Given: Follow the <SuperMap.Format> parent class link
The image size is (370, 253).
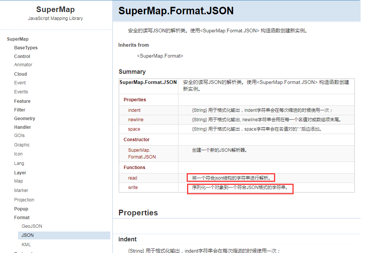Looking at the screenshot, I should coord(160,56).
